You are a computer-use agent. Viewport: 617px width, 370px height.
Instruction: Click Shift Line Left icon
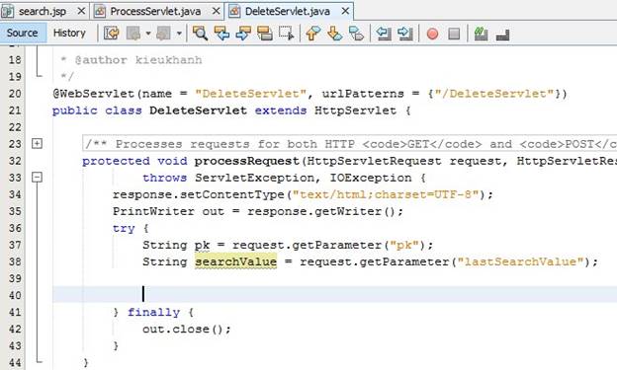pyautogui.click(x=384, y=34)
